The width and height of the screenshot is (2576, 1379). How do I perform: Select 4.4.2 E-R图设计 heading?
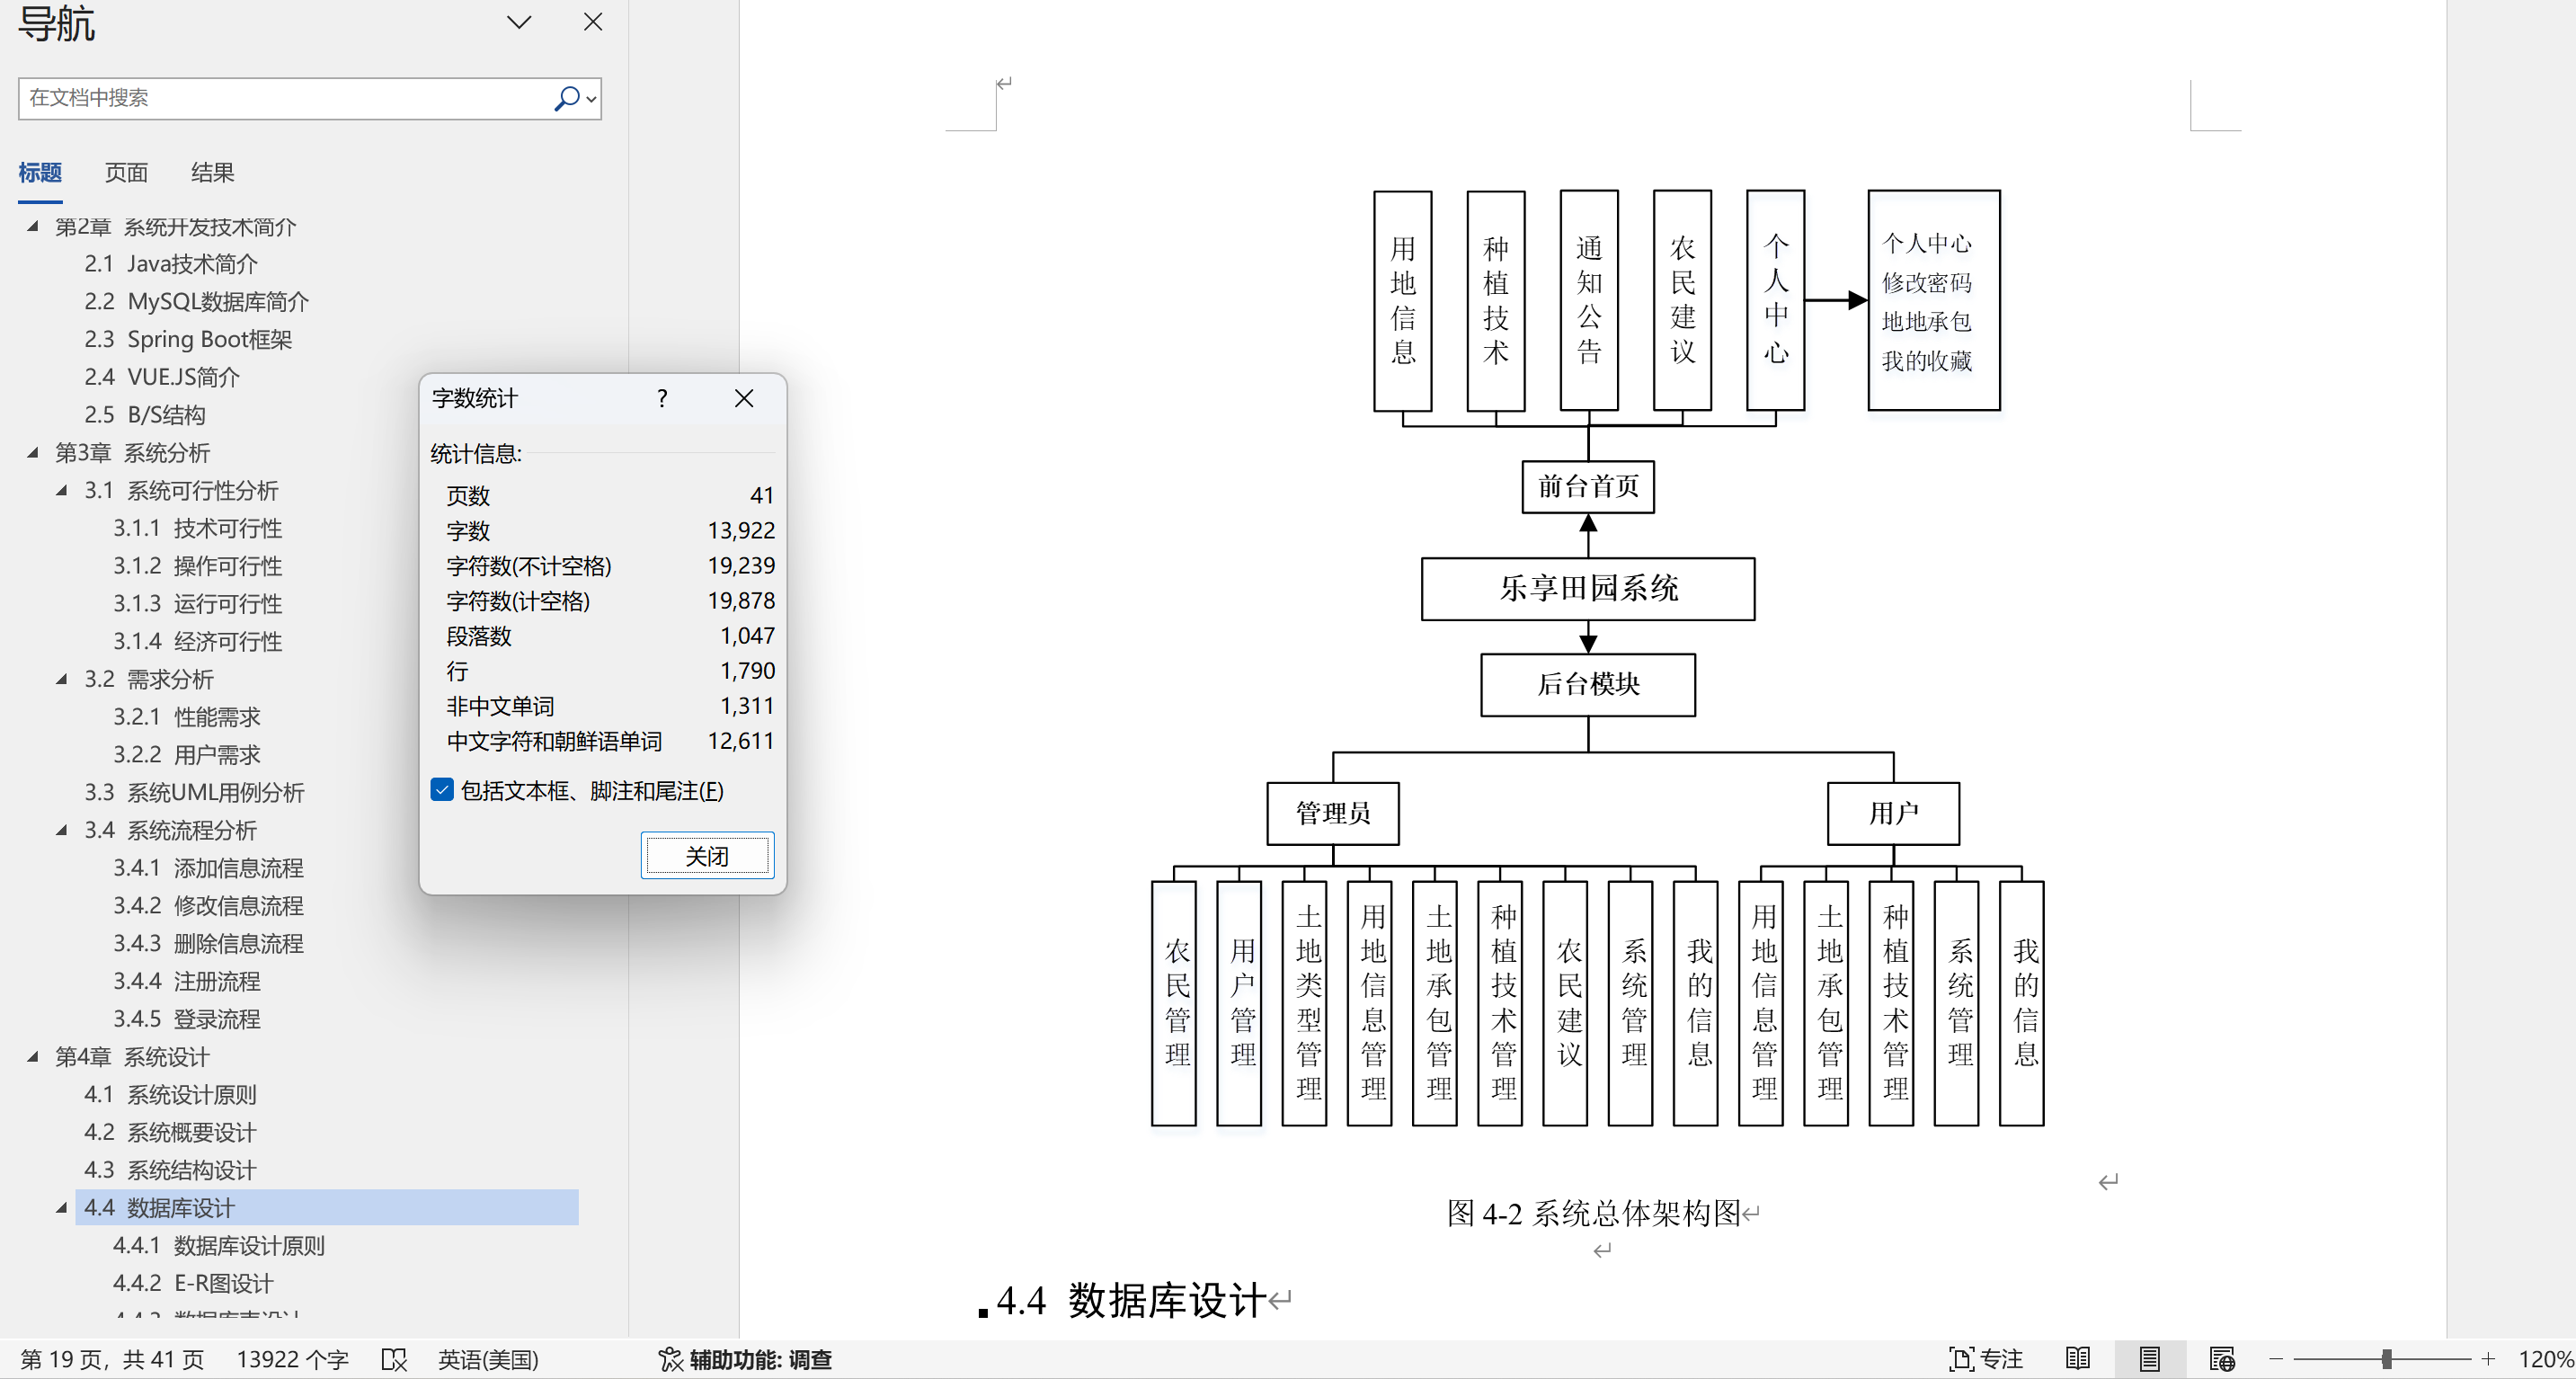point(193,1283)
